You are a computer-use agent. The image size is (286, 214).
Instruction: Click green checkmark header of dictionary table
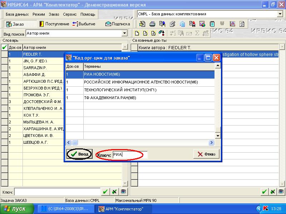point(4,47)
